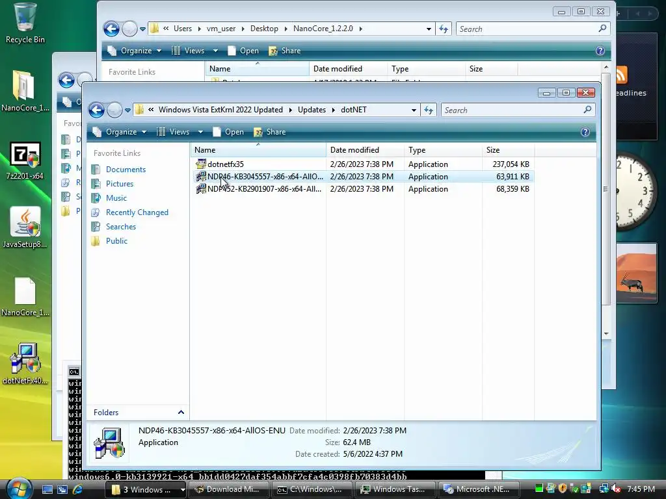This screenshot has width=666, height=499.
Task: Expand grouped Windows Explorer taskbar button arrow
Action: point(183,489)
